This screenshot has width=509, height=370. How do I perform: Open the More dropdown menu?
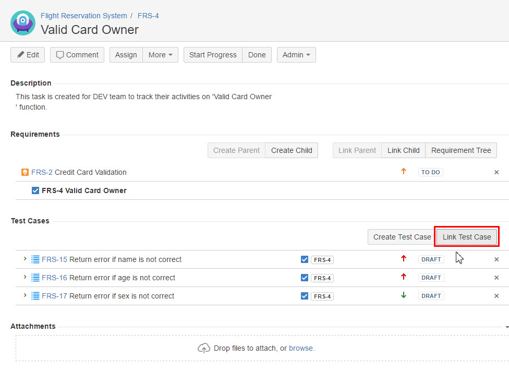coord(160,55)
